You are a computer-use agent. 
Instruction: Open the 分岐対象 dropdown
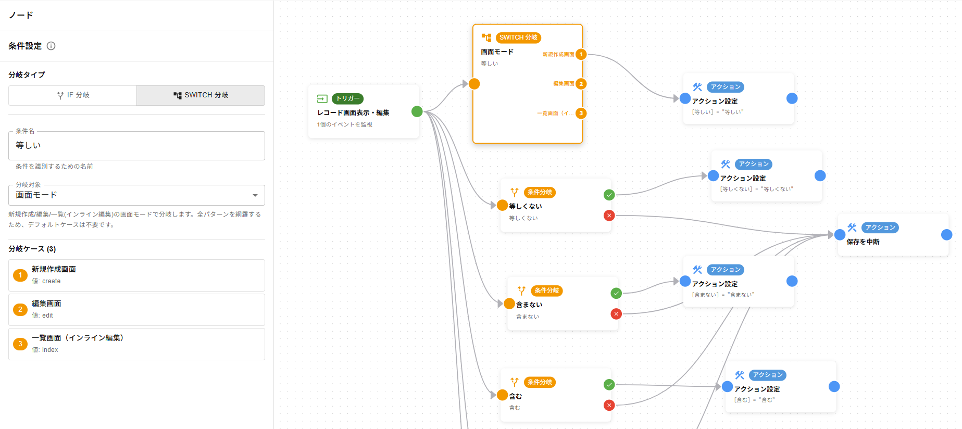(136, 195)
